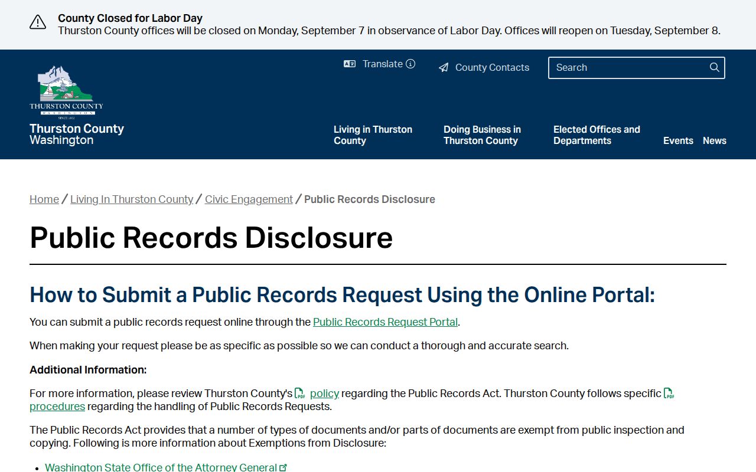Image resolution: width=756 pixels, height=472 pixels.
Task: Click the translate language icon
Action: [x=350, y=64]
